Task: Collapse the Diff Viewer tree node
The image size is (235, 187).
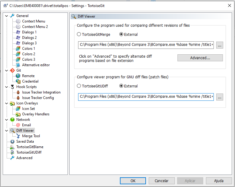Action: (x=6, y=131)
